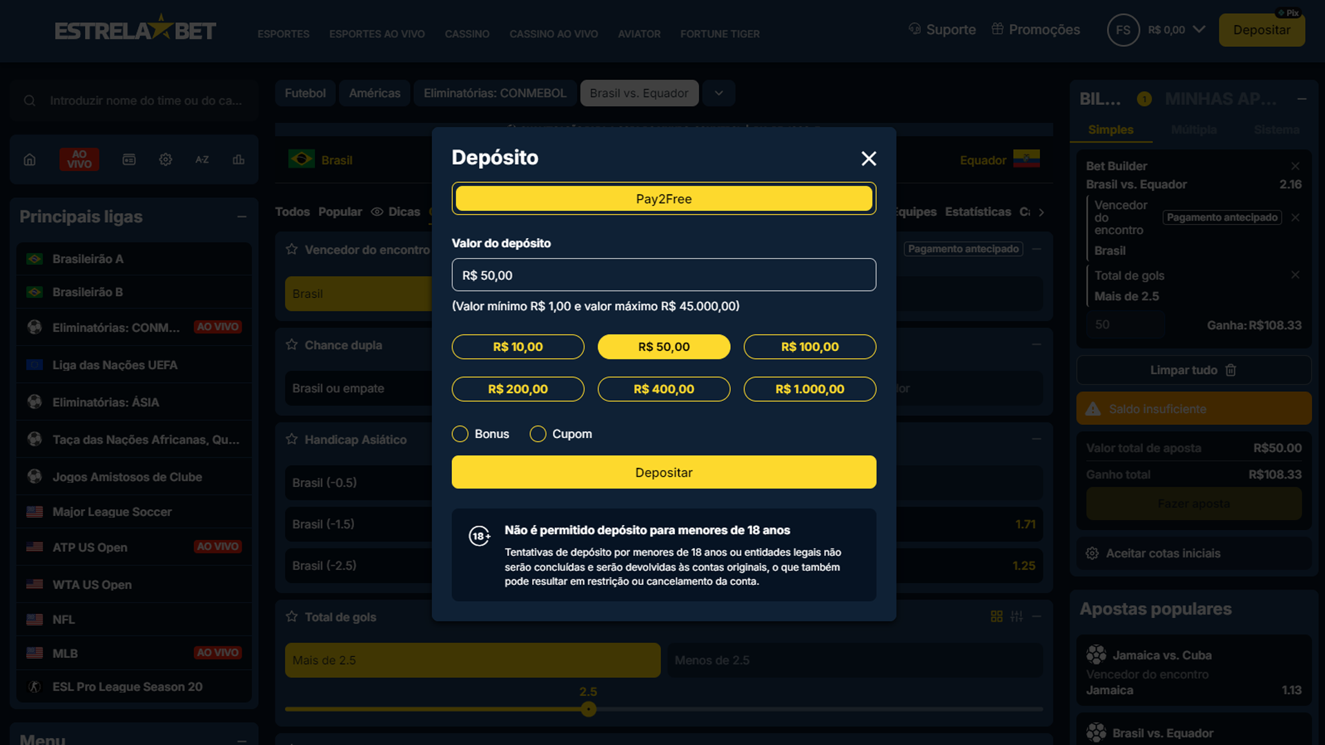Open Suporte help link

[x=942, y=30]
